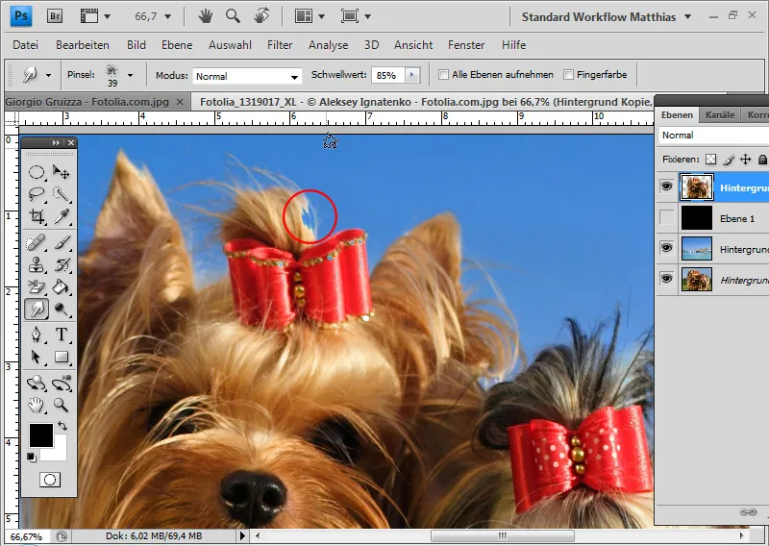Open the Bearbeiten menu
Screen dimensions: 769x546
(x=83, y=44)
